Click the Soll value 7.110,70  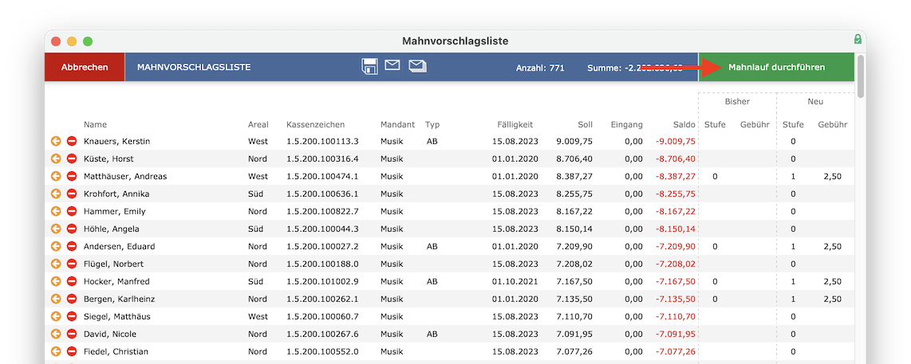pos(574,316)
